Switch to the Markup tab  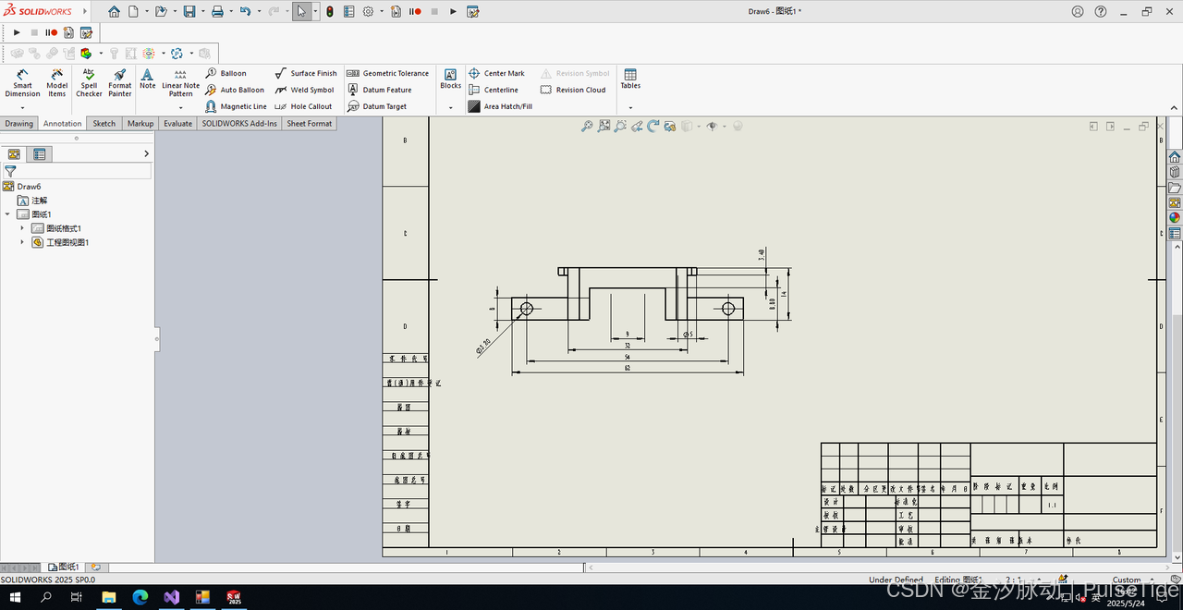point(140,123)
